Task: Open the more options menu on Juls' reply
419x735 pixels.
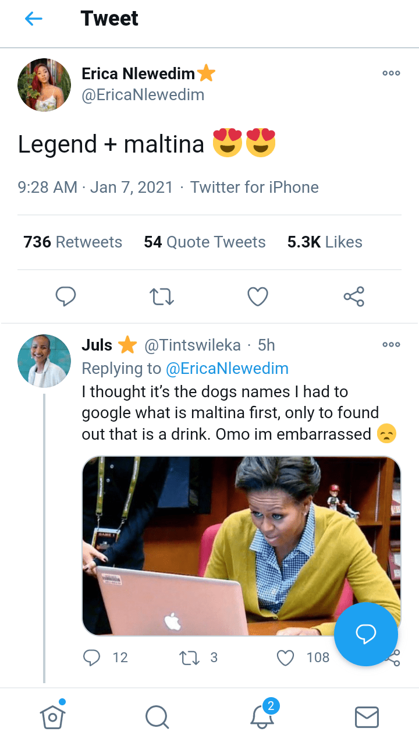Action: point(390,344)
